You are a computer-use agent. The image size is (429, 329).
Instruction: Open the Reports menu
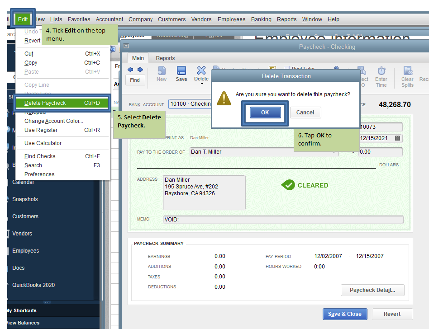pyautogui.click(x=287, y=19)
